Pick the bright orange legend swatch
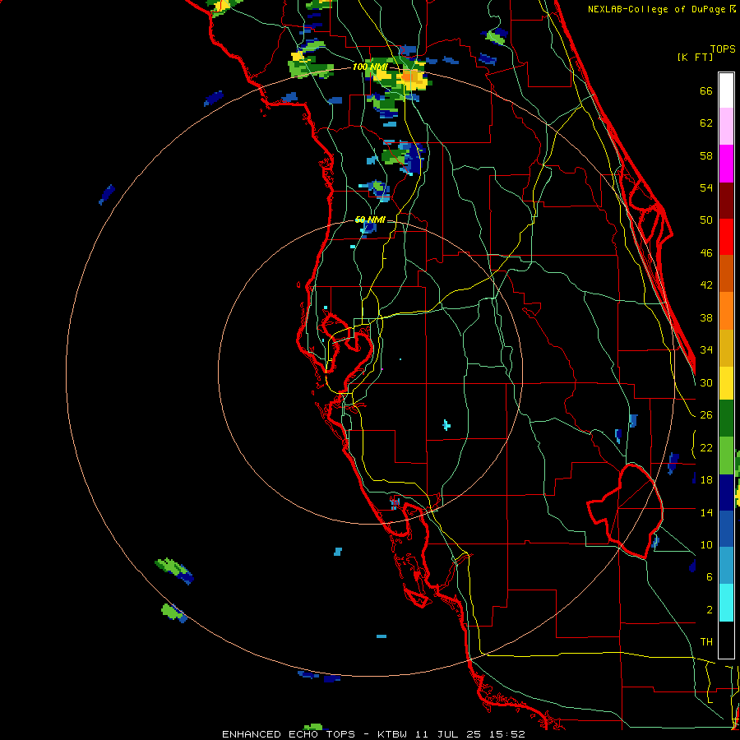 726,311
